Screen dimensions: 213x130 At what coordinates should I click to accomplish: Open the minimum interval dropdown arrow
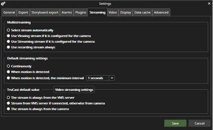(112, 78)
